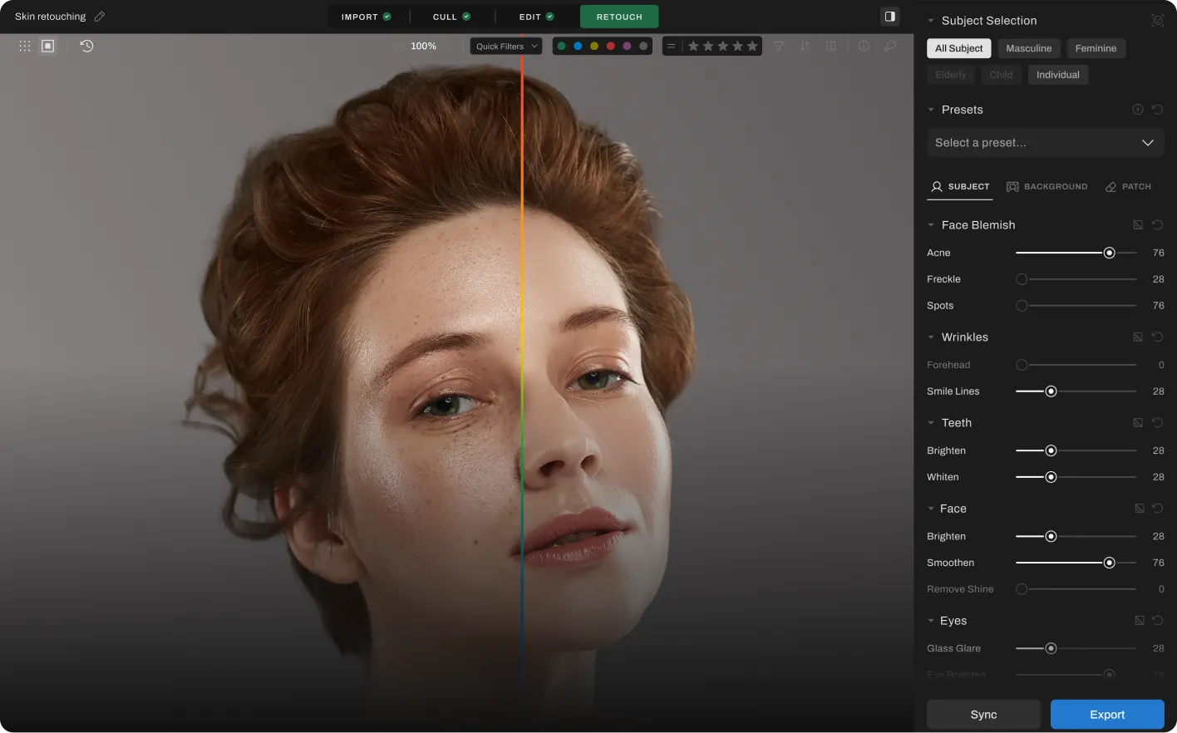
Task: Click the filter funnel icon on toolbar
Action: tap(779, 47)
